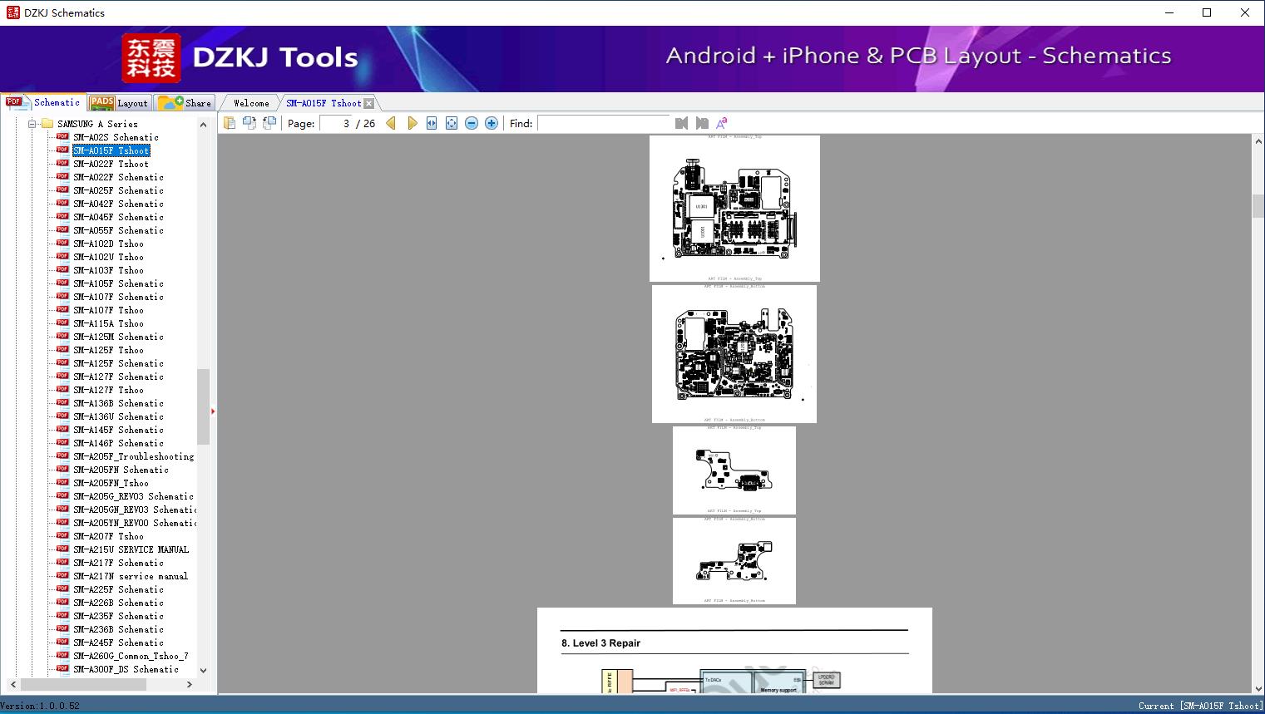Zoom out with the minus icon
Viewport: 1265px width, 714px height.
tap(472, 123)
